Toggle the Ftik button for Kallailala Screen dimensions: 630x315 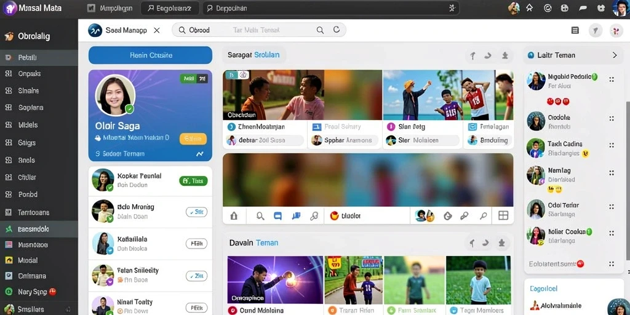[196, 243]
